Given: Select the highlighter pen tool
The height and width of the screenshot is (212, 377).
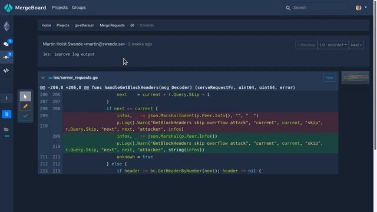Looking at the screenshot, I should (x=25, y=106).
